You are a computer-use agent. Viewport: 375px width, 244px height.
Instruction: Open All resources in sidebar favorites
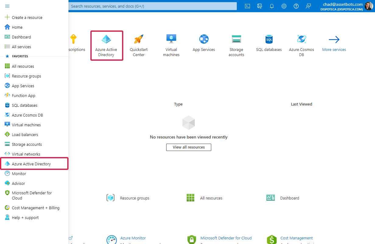pyautogui.click(x=34, y=66)
